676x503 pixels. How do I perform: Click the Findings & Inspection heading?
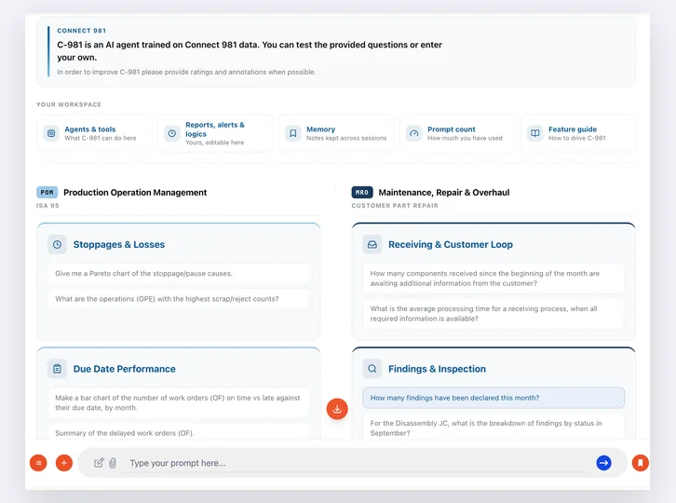pos(437,369)
